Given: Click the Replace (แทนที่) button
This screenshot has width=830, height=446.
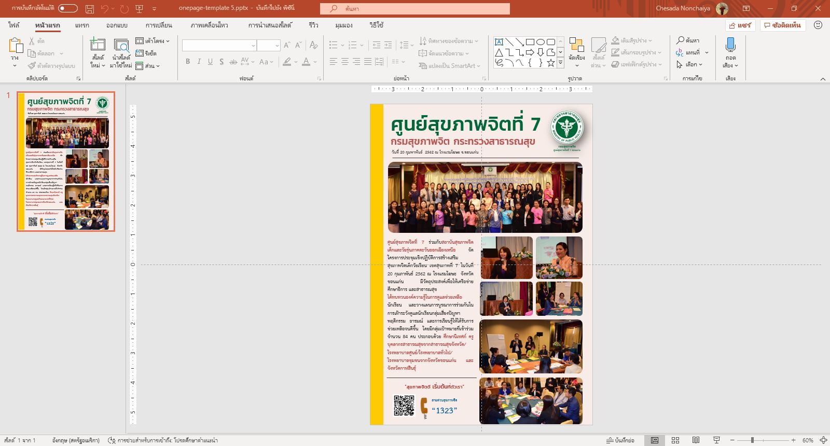Looking at the screenshot, I should [692, 52].
